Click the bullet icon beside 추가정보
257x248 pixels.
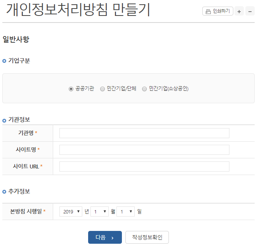pos(4,191)
